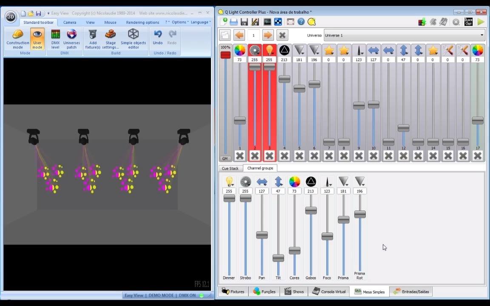Screen dimensions: 490x306
Task: Click Save As icon in QLC+ toolbar
Action: [x=255, y=22]
